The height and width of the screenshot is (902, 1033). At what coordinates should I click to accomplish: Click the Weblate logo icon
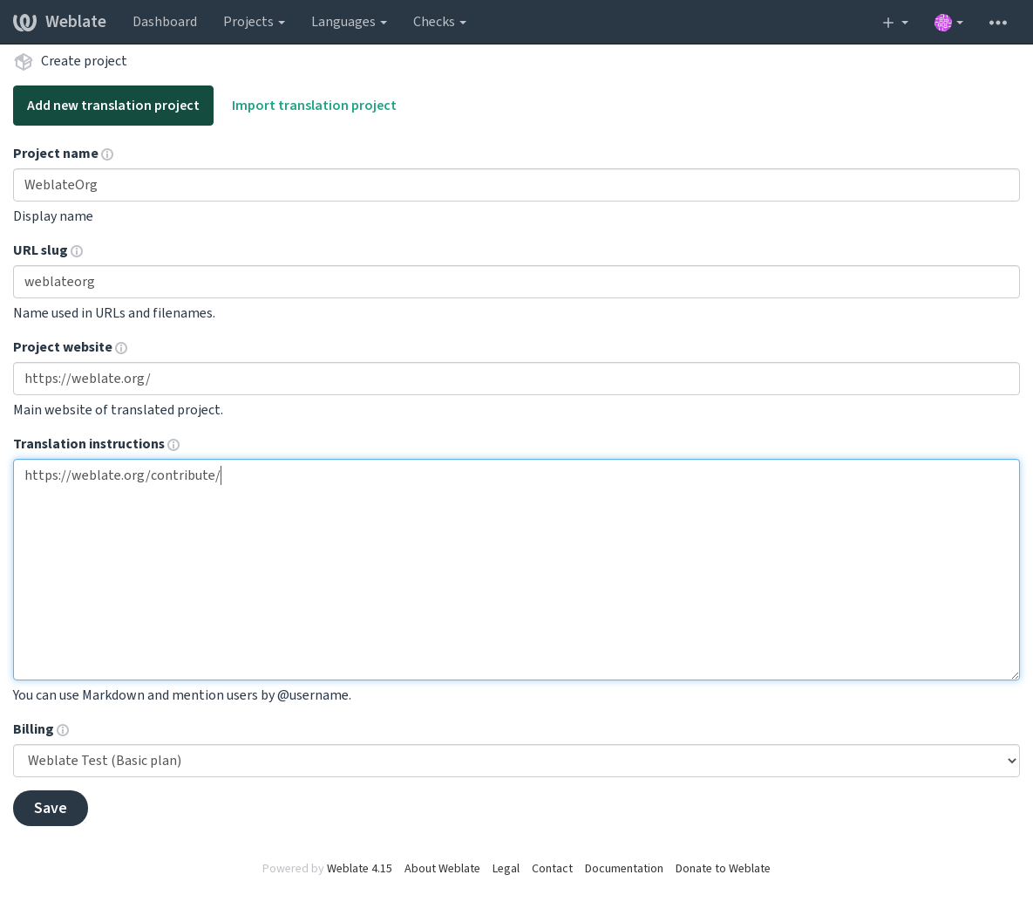pos(24,22)
